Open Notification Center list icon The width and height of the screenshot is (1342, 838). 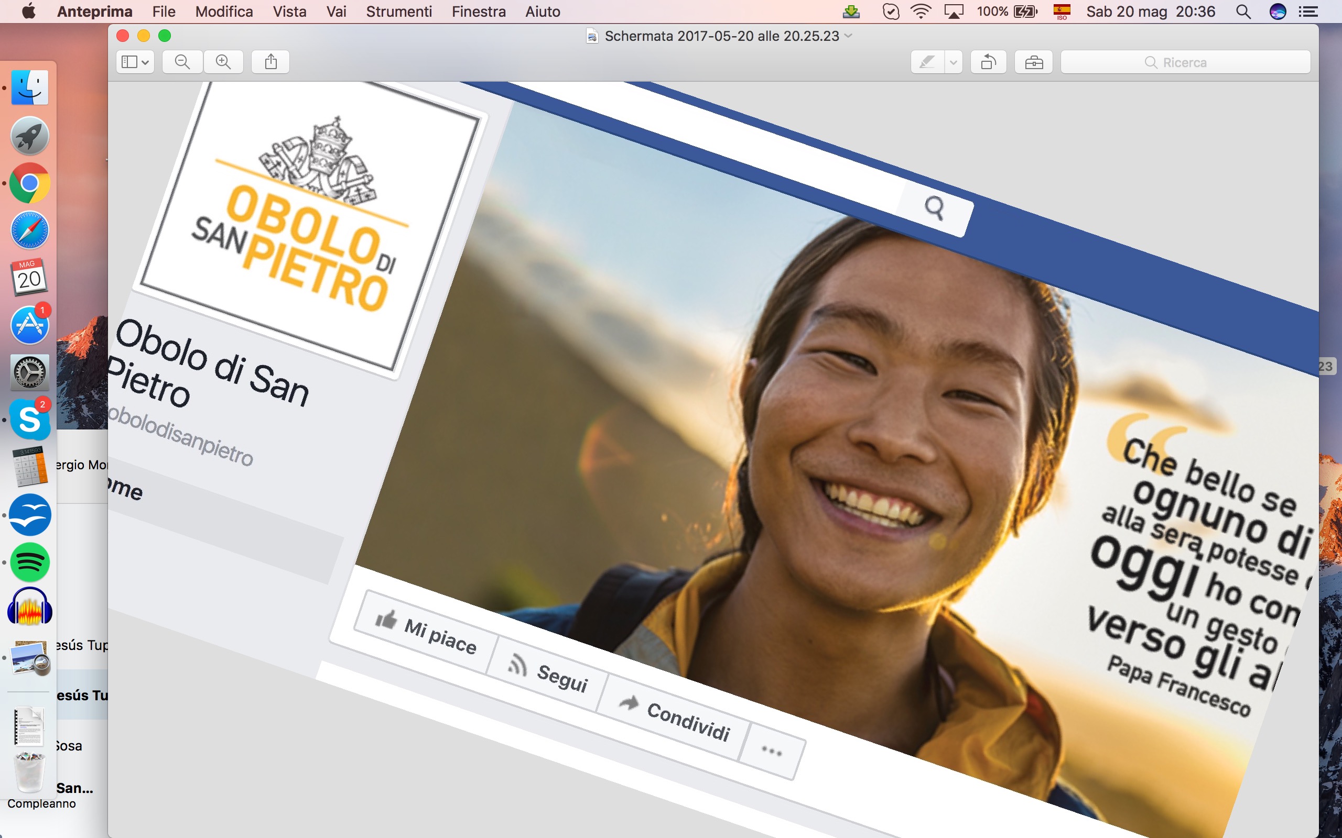[x=1309, y=11]
